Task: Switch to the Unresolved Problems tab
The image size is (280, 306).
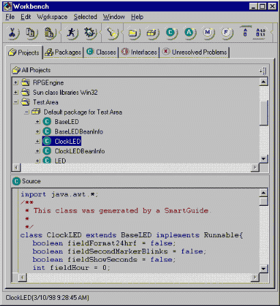Action: pyautogui.click(x=195, y=52)
